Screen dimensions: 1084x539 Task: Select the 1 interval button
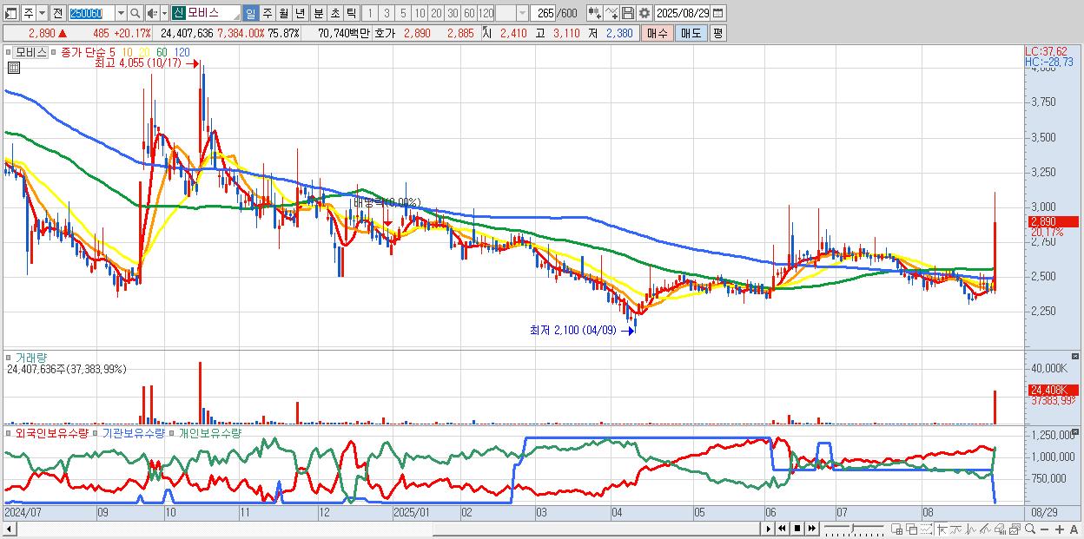click(369, 13)
